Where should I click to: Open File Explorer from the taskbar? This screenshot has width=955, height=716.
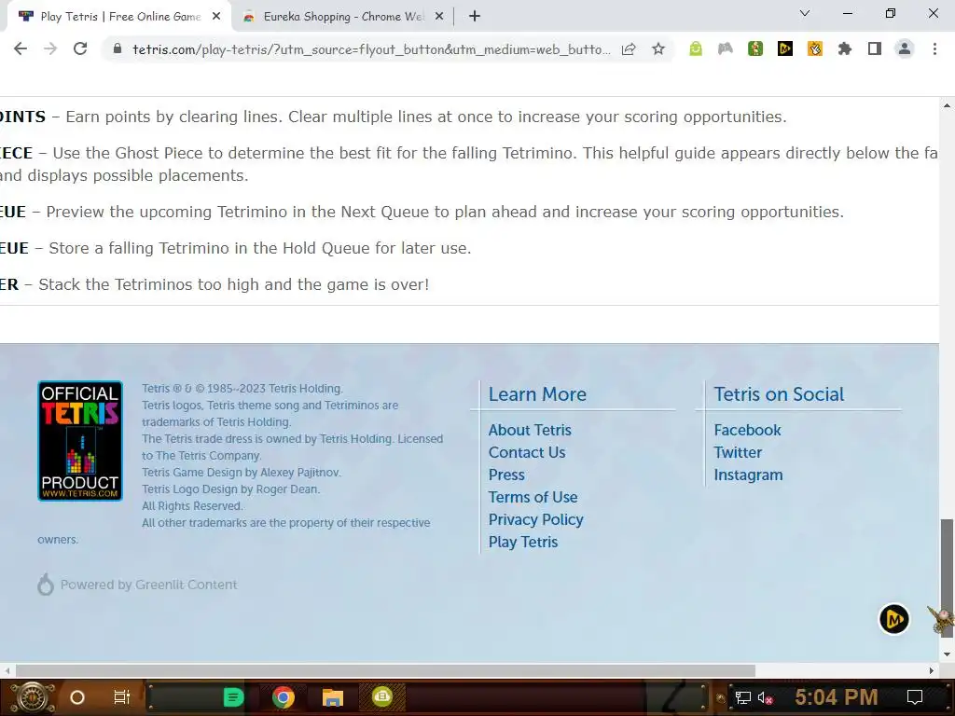coord(333,697)
